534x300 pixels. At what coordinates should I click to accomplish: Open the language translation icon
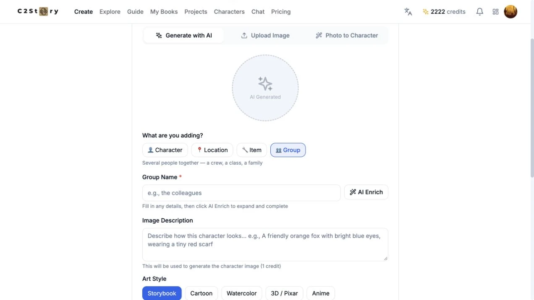tap(408, 12)
